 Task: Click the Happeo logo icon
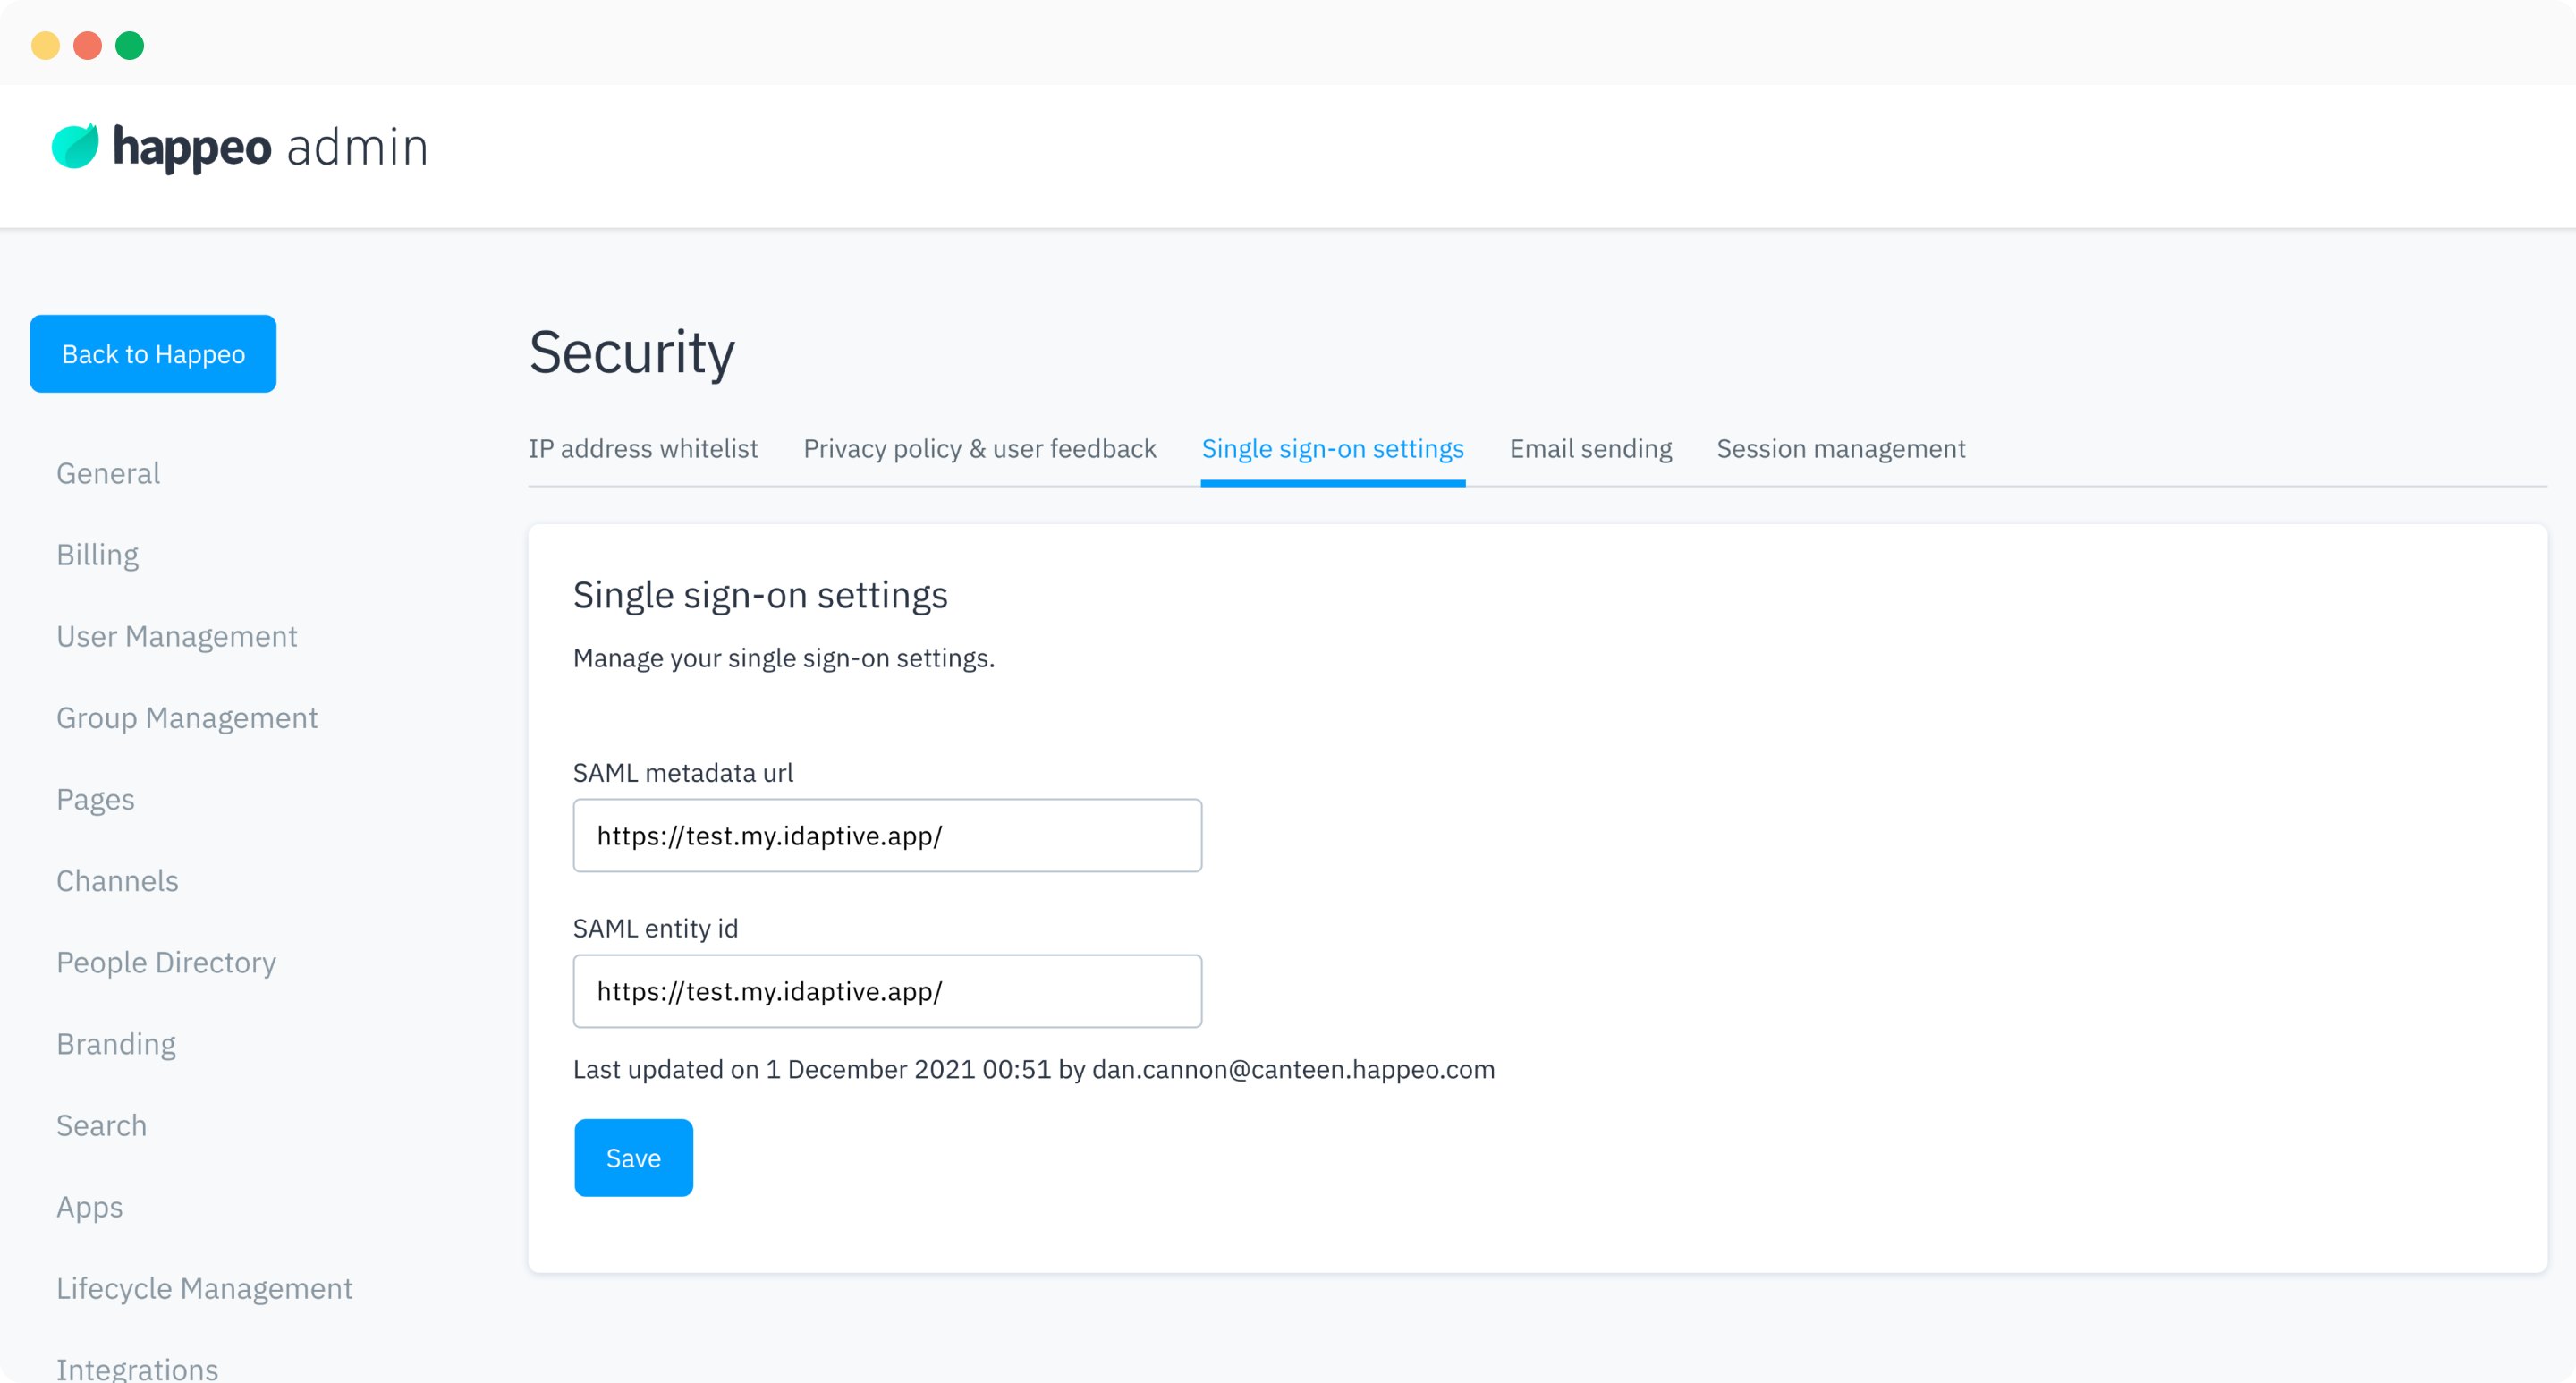click(74, 145)
